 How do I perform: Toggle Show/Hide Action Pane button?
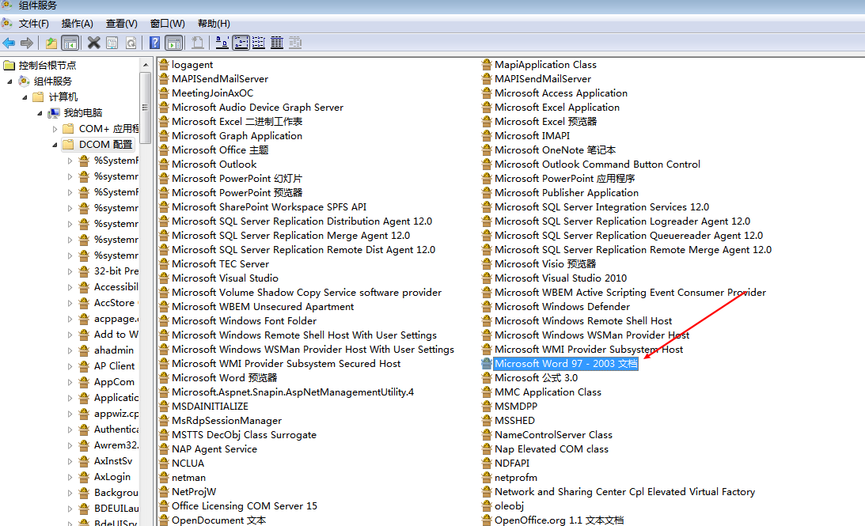174,43
